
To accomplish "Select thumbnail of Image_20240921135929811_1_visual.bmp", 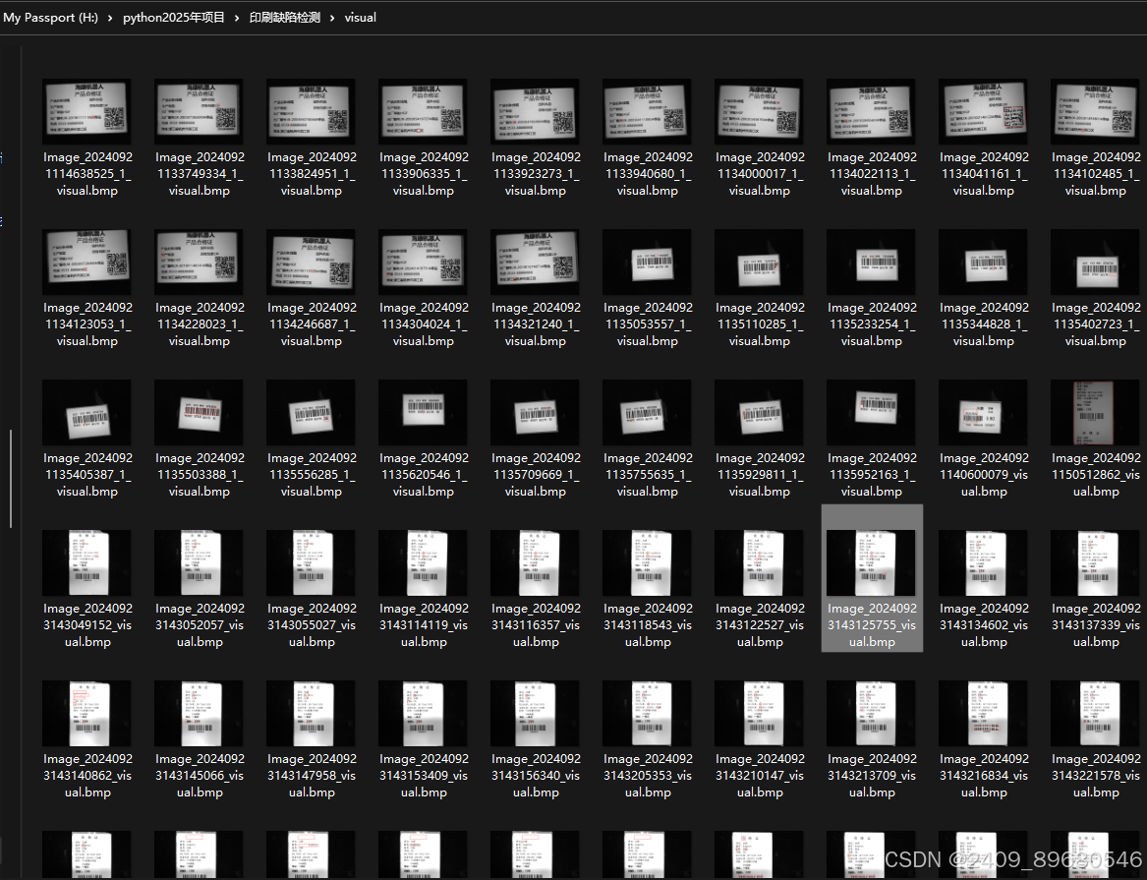I will 760,413.
